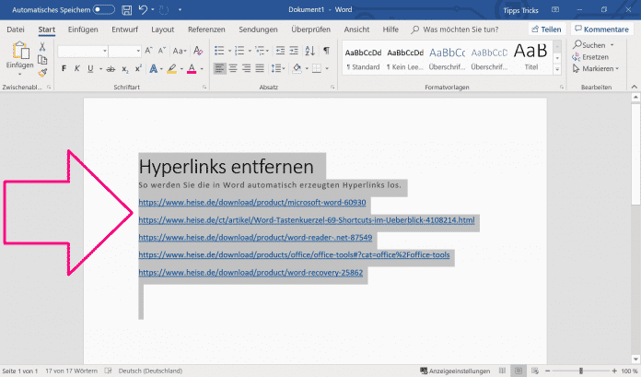Switch to the Referenzen tab

[x=206, y=29]
